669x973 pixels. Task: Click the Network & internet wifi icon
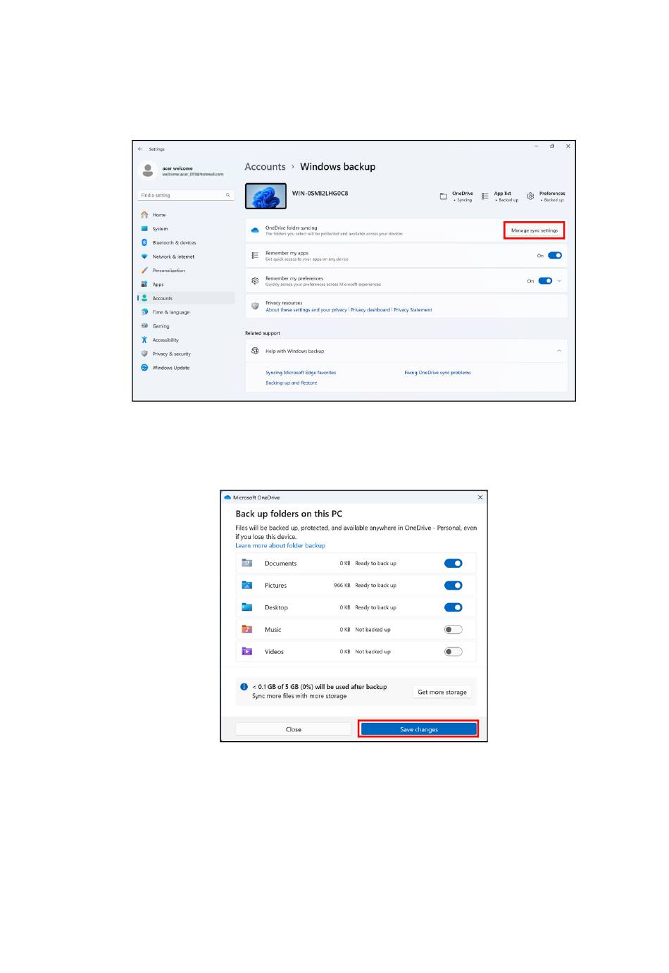pyautogui.click(x=144, y=256)
